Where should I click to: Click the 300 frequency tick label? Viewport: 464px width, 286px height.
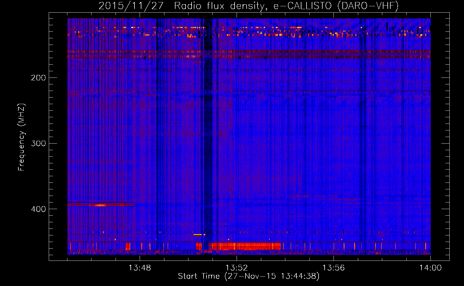tap(38, 143)
